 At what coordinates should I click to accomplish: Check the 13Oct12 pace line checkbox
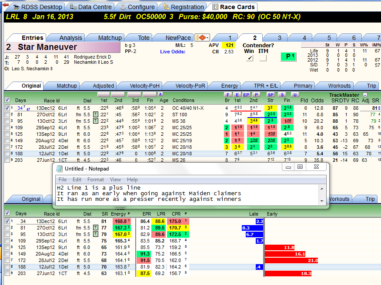pyautogui.click(x=7, y=121)
